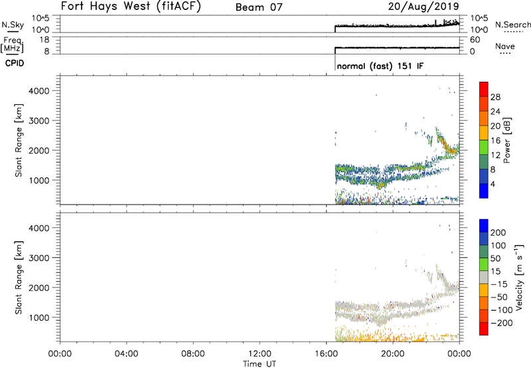Click the '28' tick on the power colorbar

click(x=495, y=97)
